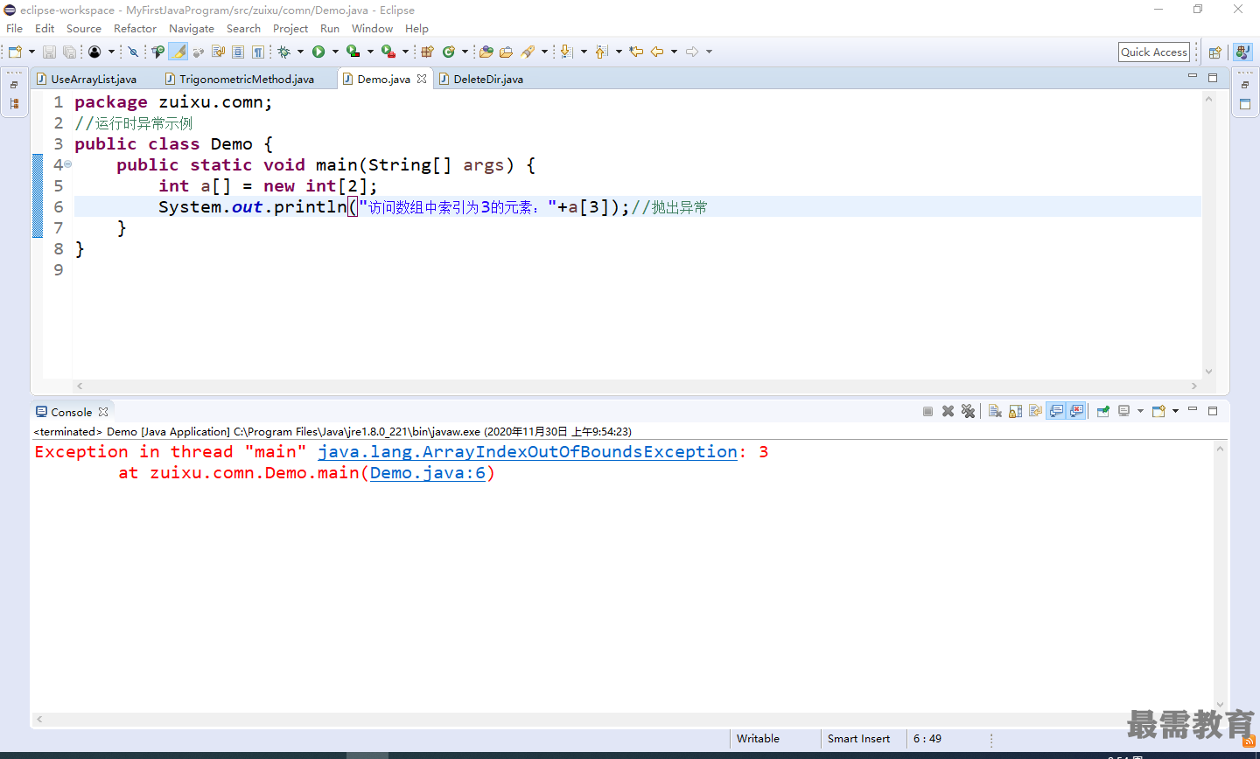This screenshot has width=1260, height=759.
Task: Open the Window menu
Action: [x=372, y=28]
